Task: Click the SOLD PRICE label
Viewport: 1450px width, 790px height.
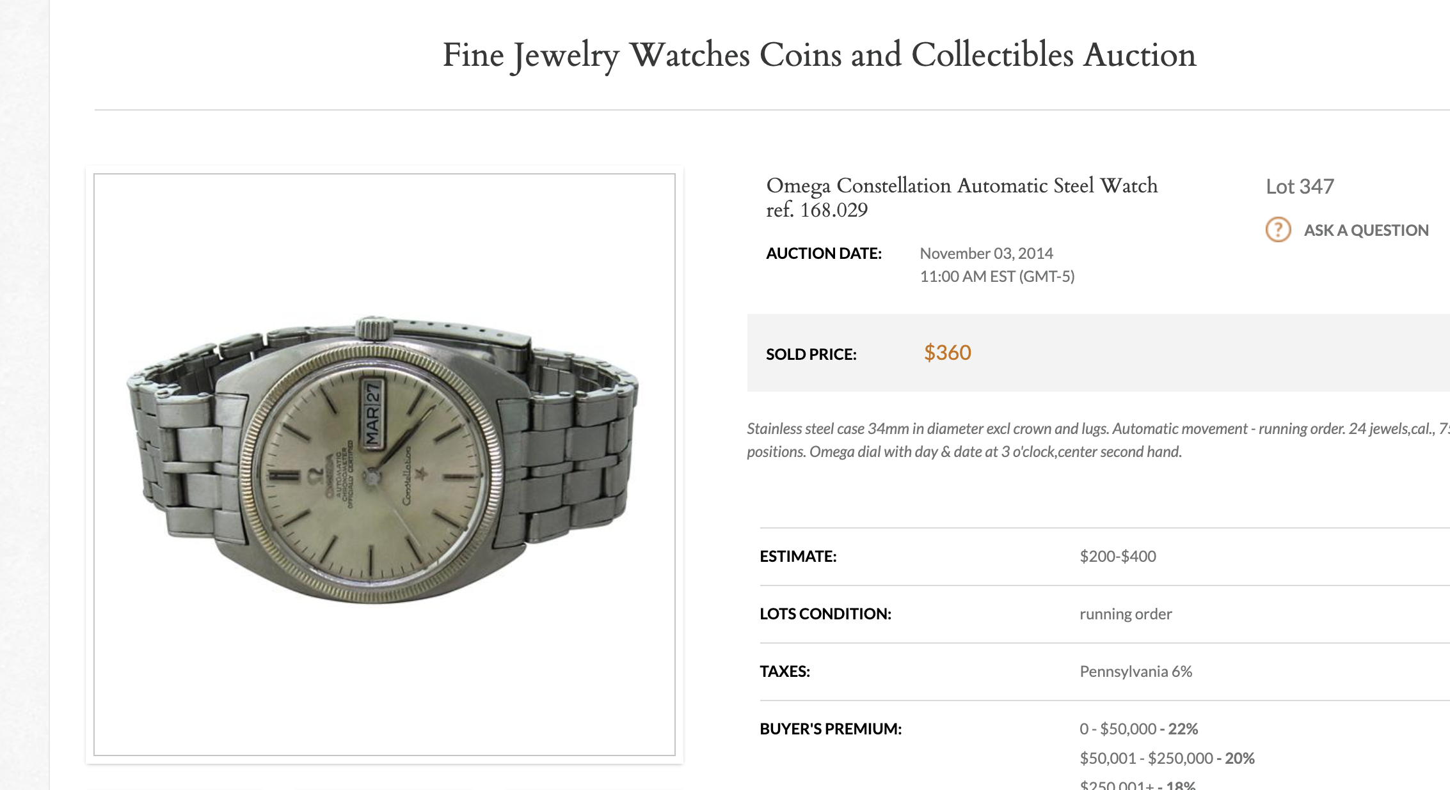Action: tap(811, 354)
